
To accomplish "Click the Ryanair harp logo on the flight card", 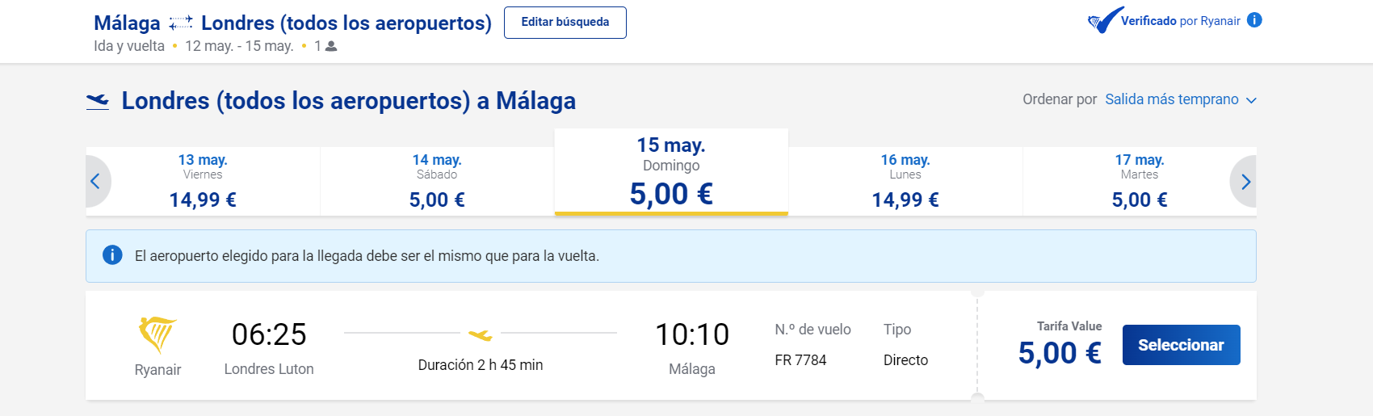I will [x=157, y=334].
